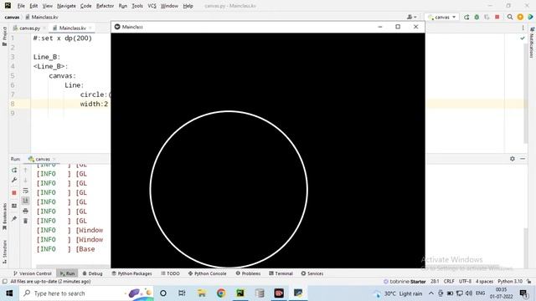Open the Version Control tool window
This screenshot has width=536, height=301.
[x=33, y=273]
